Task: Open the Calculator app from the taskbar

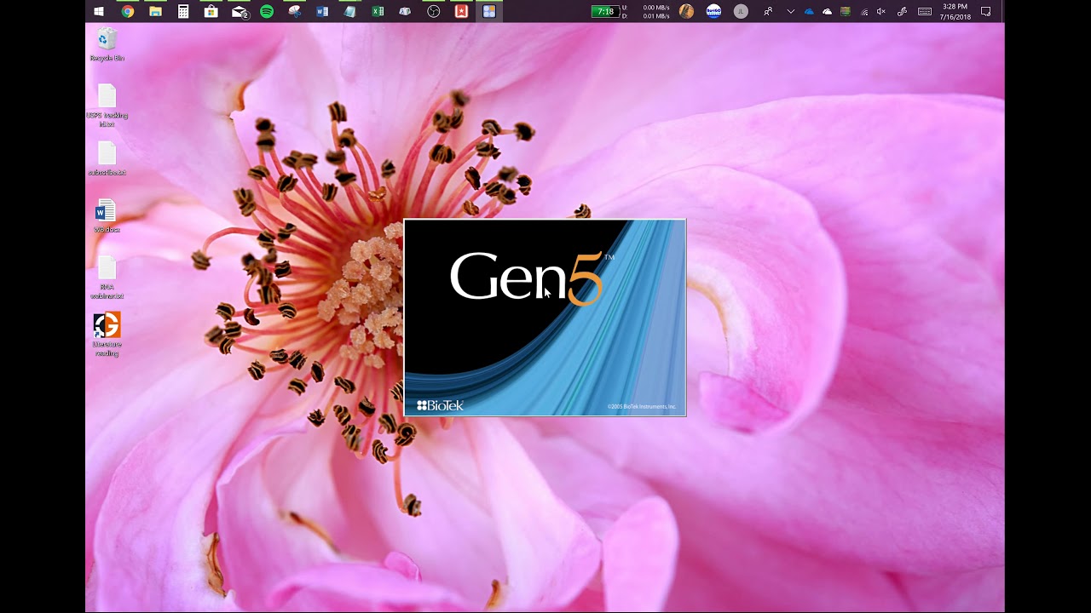Action: pyautogui.click(x=183, y=11)
